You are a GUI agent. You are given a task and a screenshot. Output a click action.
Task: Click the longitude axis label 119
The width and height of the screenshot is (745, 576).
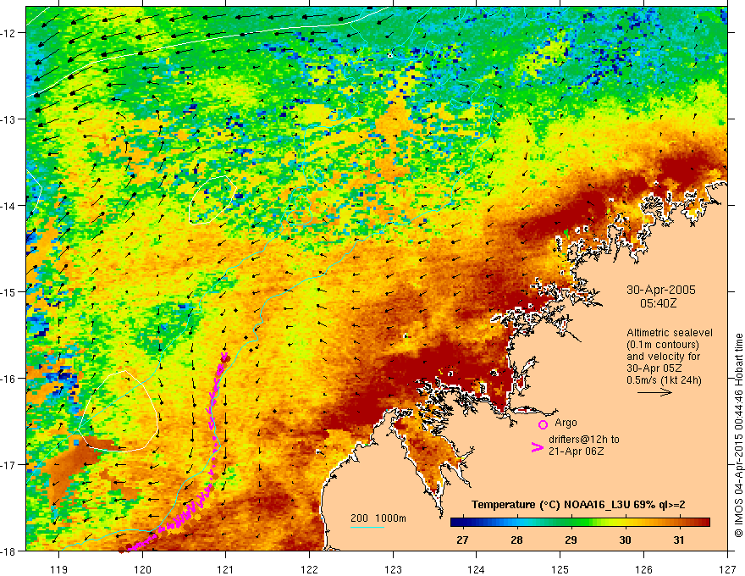click(59, 569)
